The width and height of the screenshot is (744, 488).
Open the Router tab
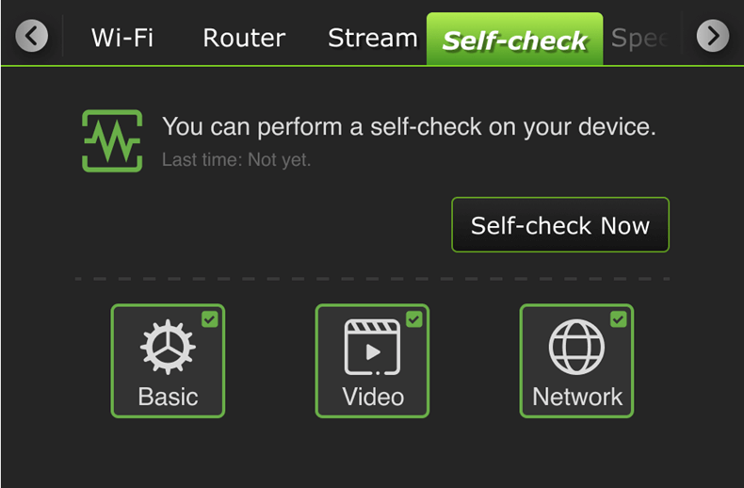pyautogui.click(x=244, y=38)
